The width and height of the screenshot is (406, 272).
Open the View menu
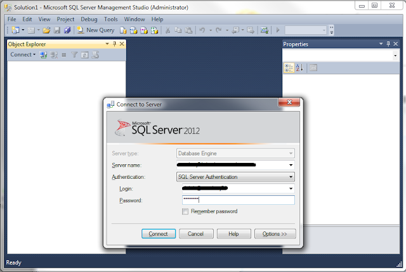point(44,20)
